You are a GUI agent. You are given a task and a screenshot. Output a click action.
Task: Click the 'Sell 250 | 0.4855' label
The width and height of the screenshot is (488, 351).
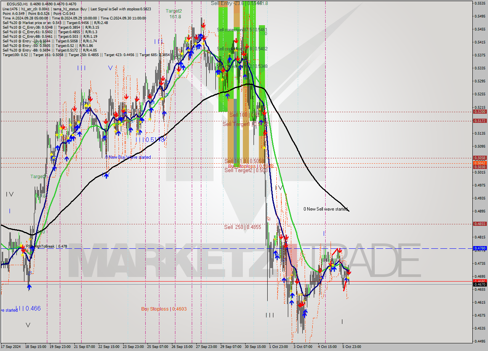[242, 227]
